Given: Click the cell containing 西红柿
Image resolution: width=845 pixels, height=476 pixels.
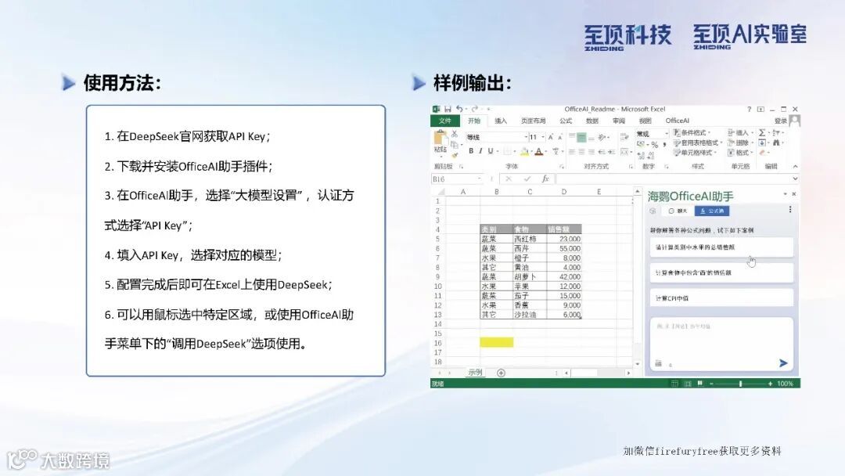Looking at the screenshot, I should (529, 239).
